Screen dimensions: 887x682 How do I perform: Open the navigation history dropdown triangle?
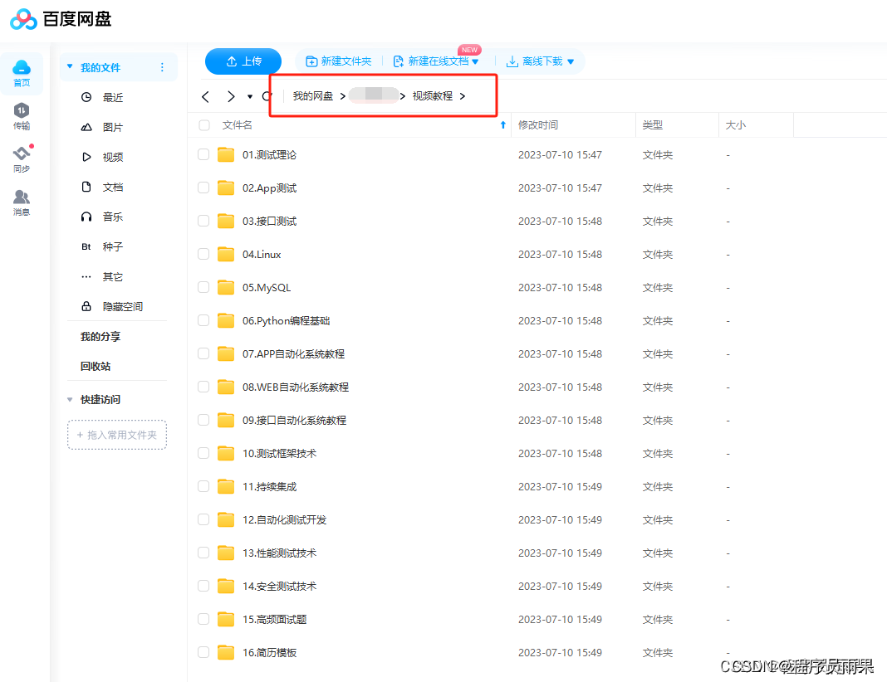[x=249, y=96]
